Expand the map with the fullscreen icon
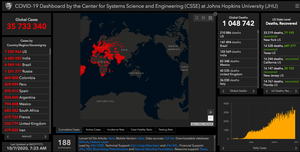Image resolution: width=300 pixels, height=152 pixels. click(215, 14)
